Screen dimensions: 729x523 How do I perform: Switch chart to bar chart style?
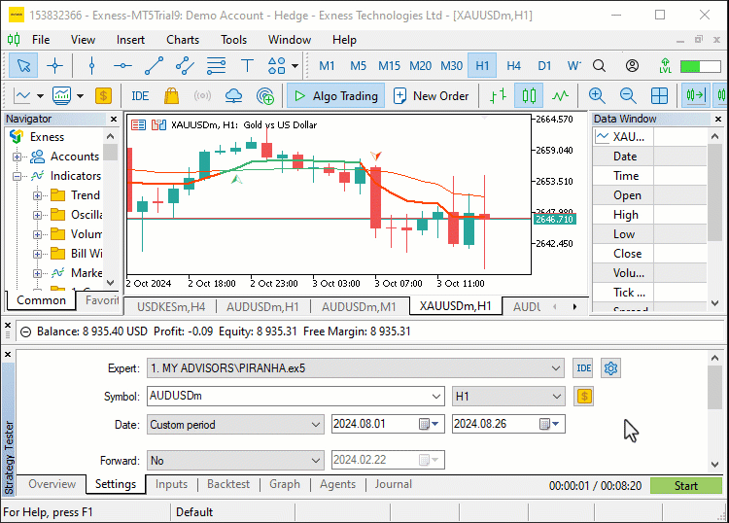[x=499, y=96]
